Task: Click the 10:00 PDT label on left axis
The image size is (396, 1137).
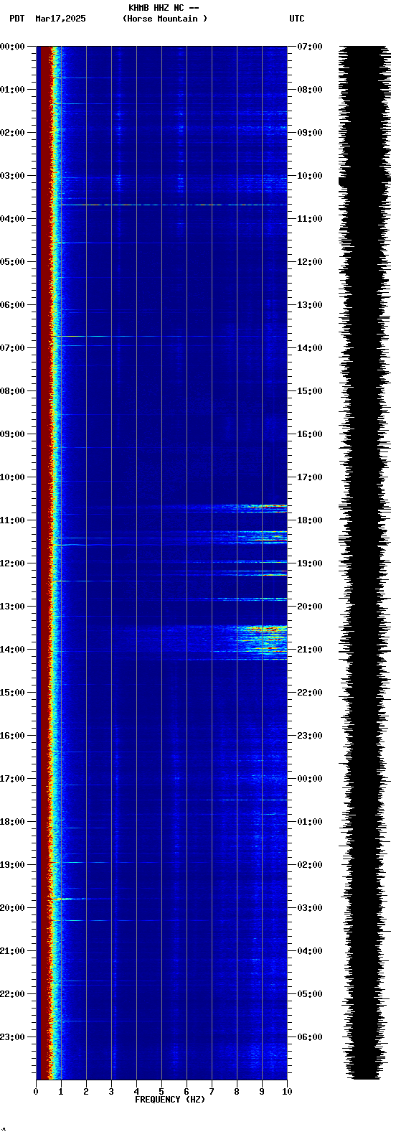Action: click(13, 477)
